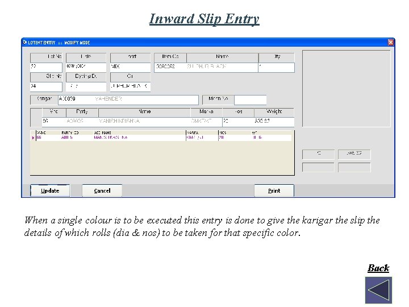The height and width of the screenshot is (307, 409).
Task: Click the Item Code input field
Action: tap(170, 67)
